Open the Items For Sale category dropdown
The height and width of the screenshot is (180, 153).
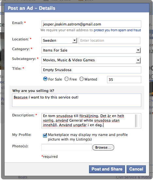click(x=91, y=50)
